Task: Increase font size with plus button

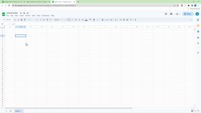Action: pyautogui.click(x=72, y=20)
